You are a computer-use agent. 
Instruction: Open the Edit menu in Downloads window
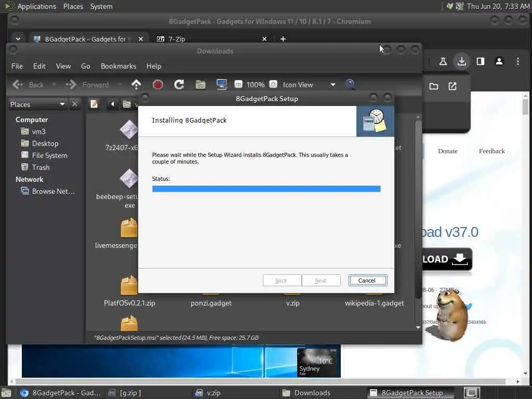point(39,66)
